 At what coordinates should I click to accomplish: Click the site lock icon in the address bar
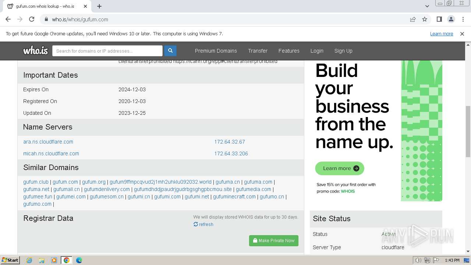(x=46, y=20)
